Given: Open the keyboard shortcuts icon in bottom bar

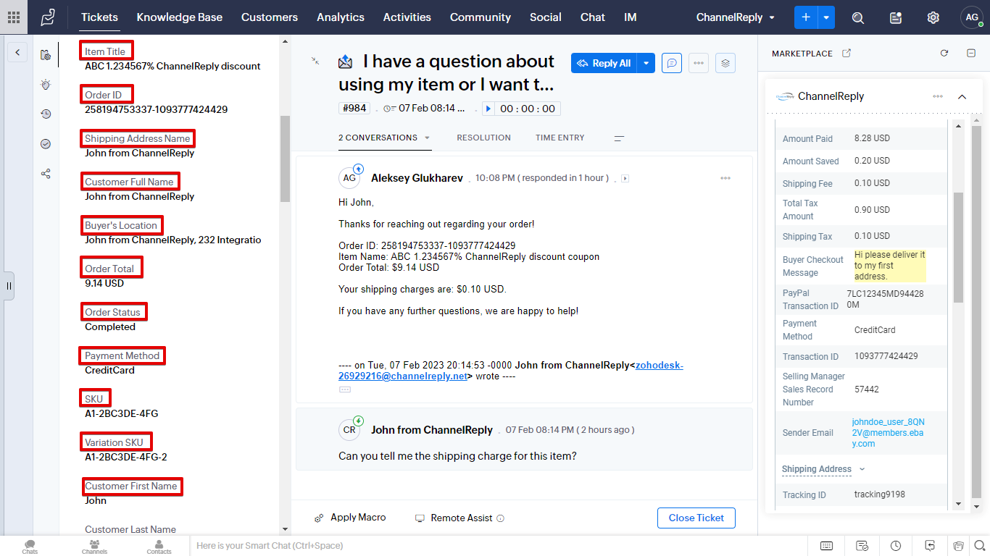Looking at the screenshot, I should click(x=826, y=546).
